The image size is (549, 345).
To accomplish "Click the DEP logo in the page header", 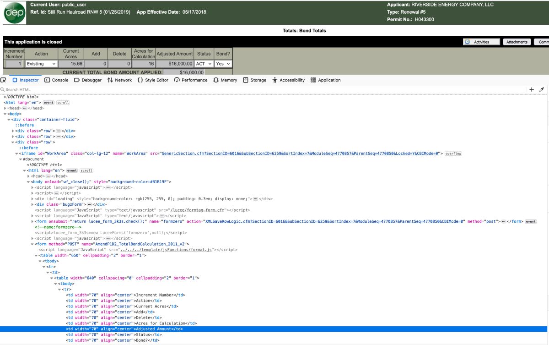I will tap(15, 14).
